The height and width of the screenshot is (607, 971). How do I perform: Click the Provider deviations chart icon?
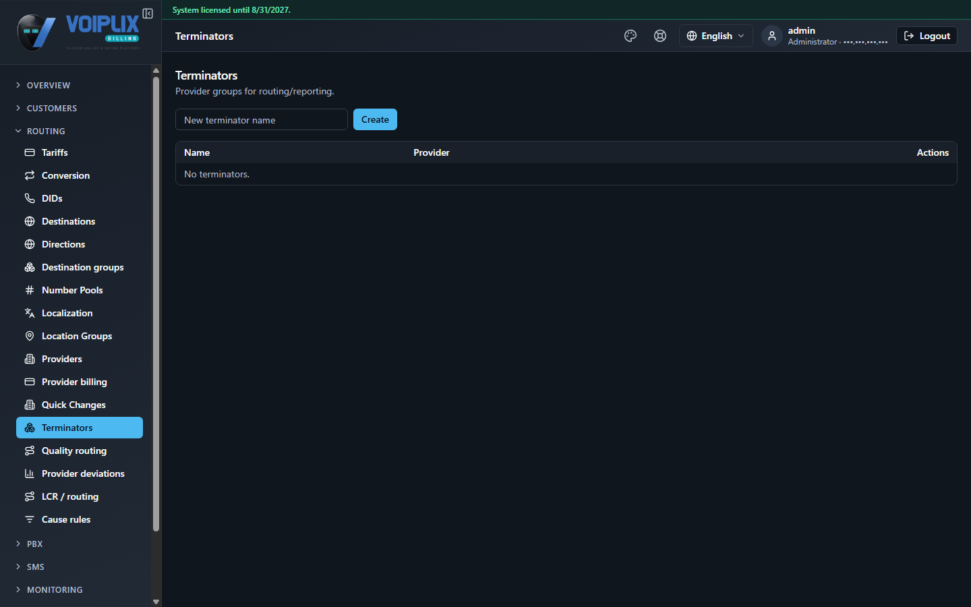coord(30,473)
